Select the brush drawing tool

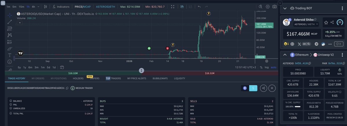coord(10,48)
